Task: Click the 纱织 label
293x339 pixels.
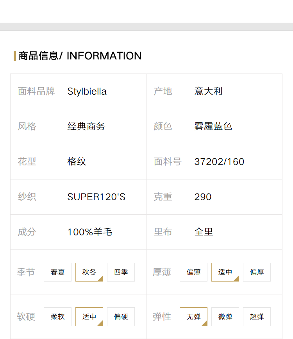Action: point(27,197)
